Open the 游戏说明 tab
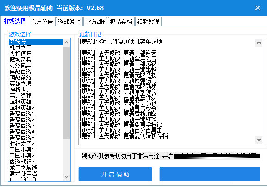This screenshot has height=187, width=267. coord(69,22)
